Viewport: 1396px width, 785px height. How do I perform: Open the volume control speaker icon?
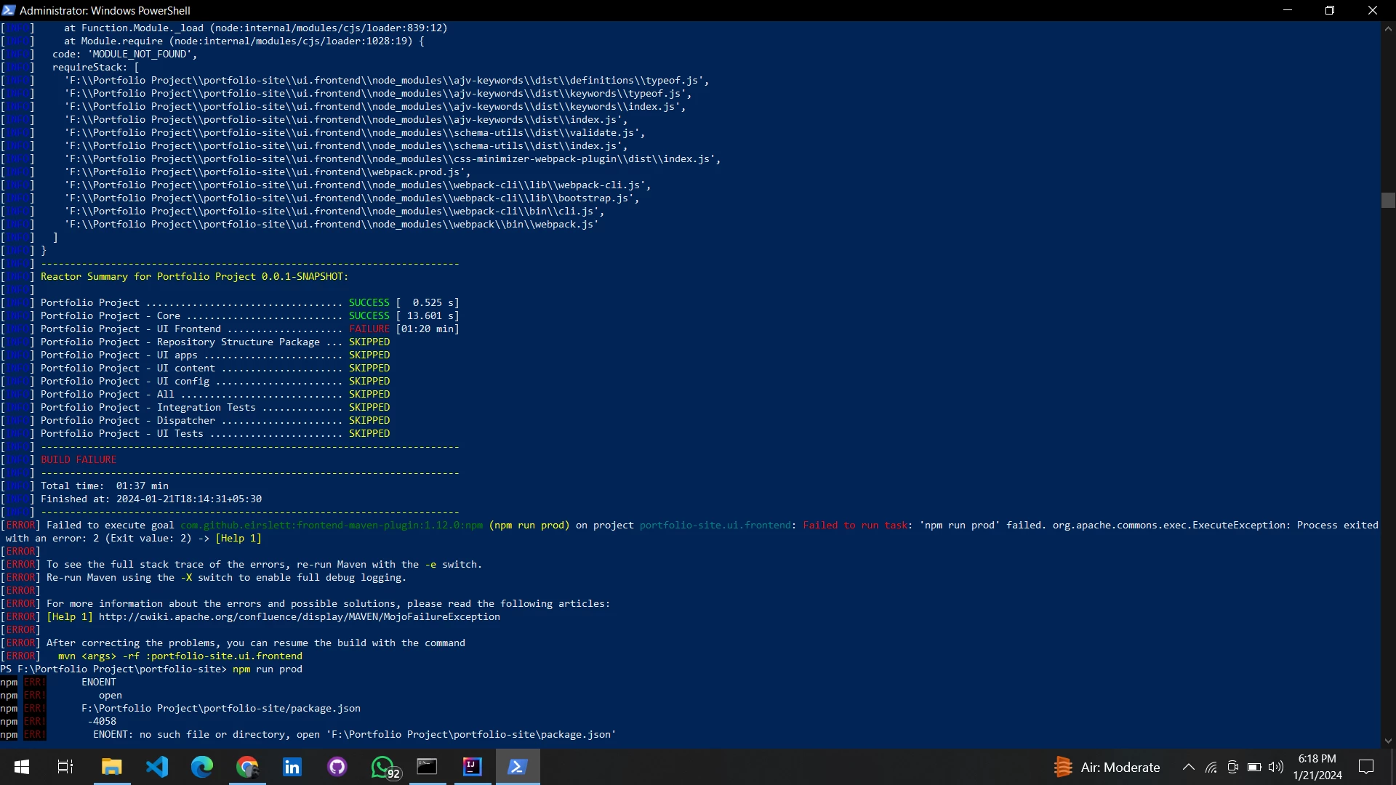(x=1276, y=767)
